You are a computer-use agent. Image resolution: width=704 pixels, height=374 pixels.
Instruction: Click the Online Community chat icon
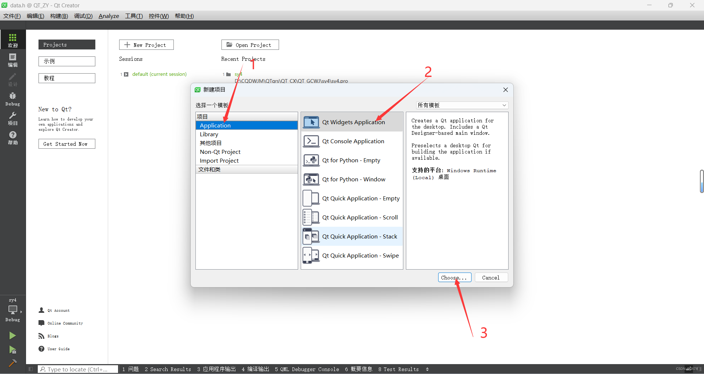click(41, 323)
